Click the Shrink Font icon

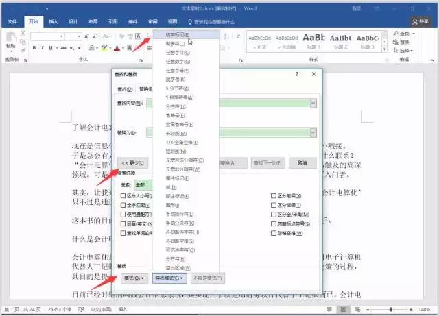(x=95, y=36)
